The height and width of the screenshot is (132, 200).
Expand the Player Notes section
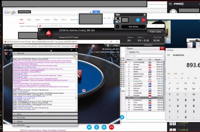point(45,118)
